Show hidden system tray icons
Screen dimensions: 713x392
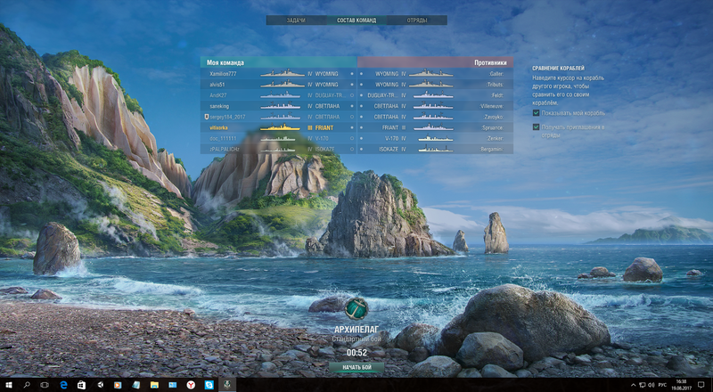coord(634,385)
